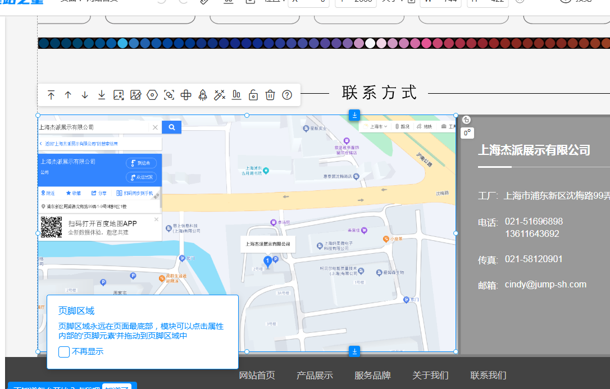This screenshot has width=610, height=389.
Task: Click the mobile number 13611643692
Action: click(532, 234)
